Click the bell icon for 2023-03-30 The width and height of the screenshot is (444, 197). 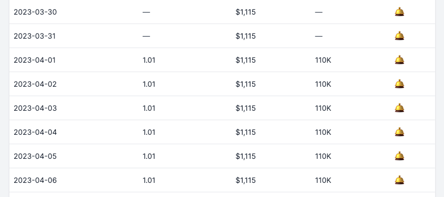(x=399, y=12)
